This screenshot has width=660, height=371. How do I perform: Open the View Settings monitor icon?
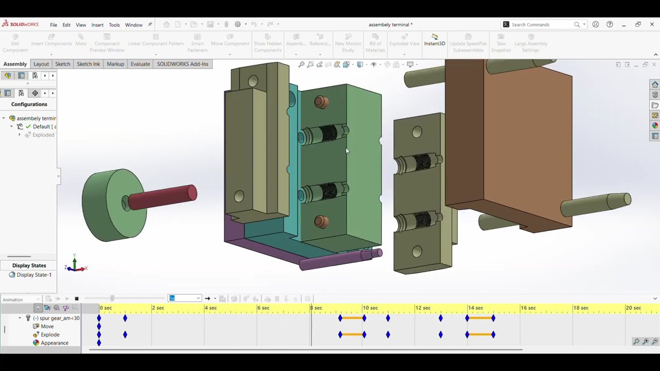410,64
